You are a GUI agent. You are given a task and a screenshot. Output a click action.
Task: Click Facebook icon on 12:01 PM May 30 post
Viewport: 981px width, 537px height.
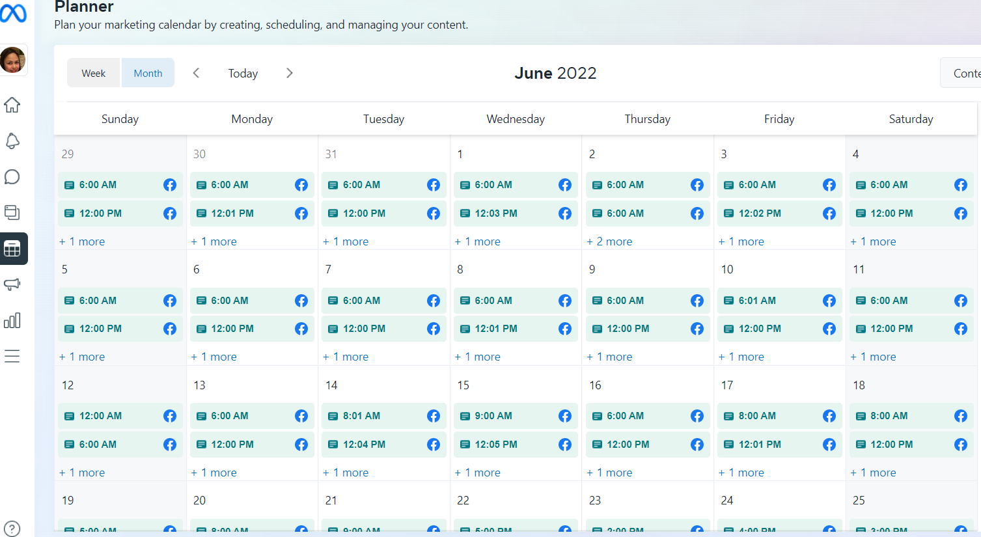[301, 213]
